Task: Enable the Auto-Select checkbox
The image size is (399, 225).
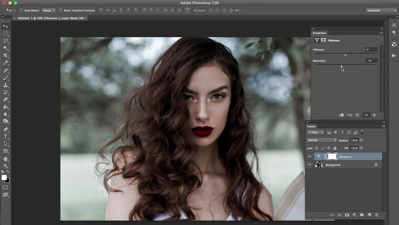Action: click(x=21, y=10)
